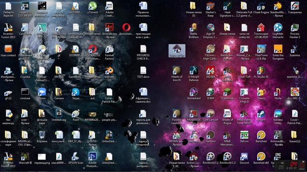Image resolution: width=307 pixels, height=172 pixels.
Task: Open the Enter the Gungeon icon
Action: click(278, 53)
